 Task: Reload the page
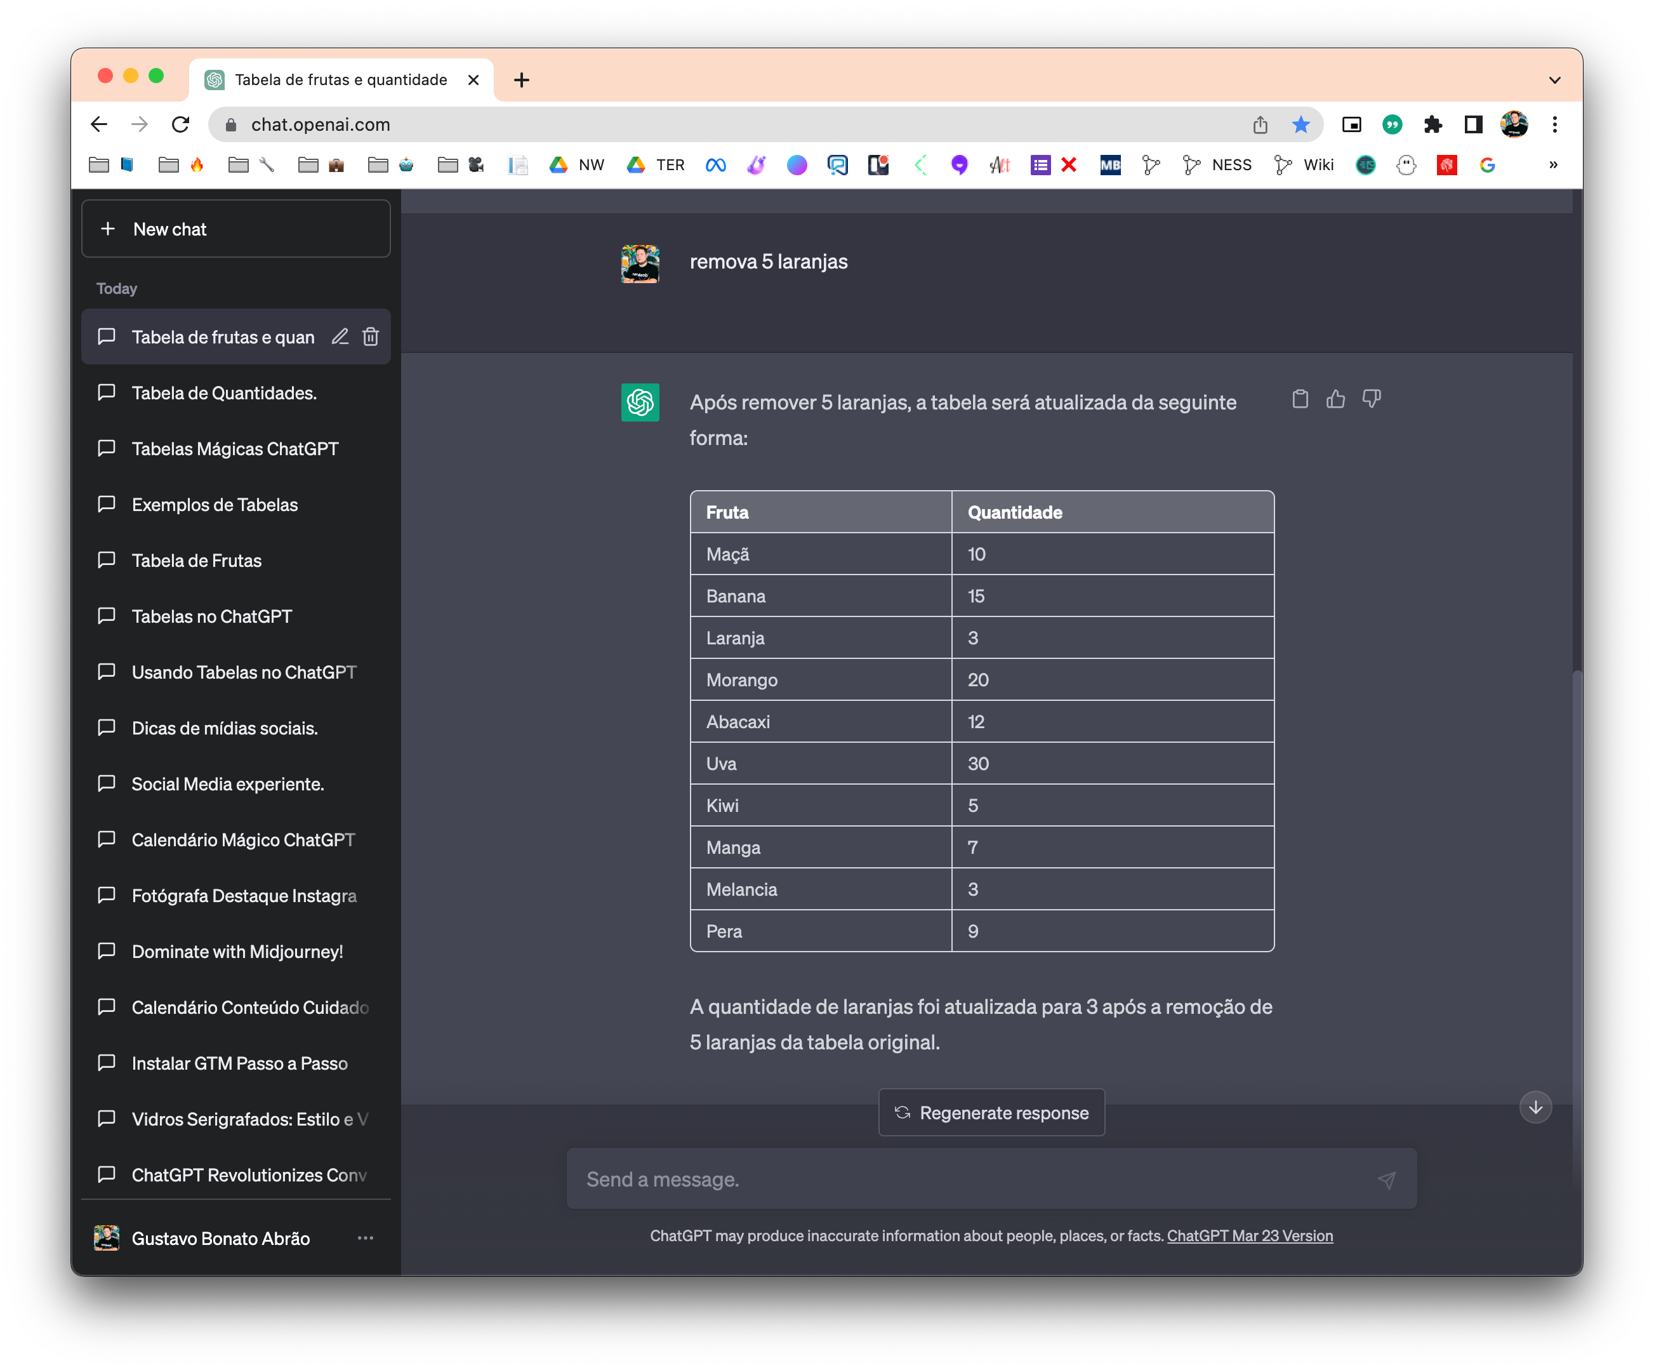pos(180,124)
